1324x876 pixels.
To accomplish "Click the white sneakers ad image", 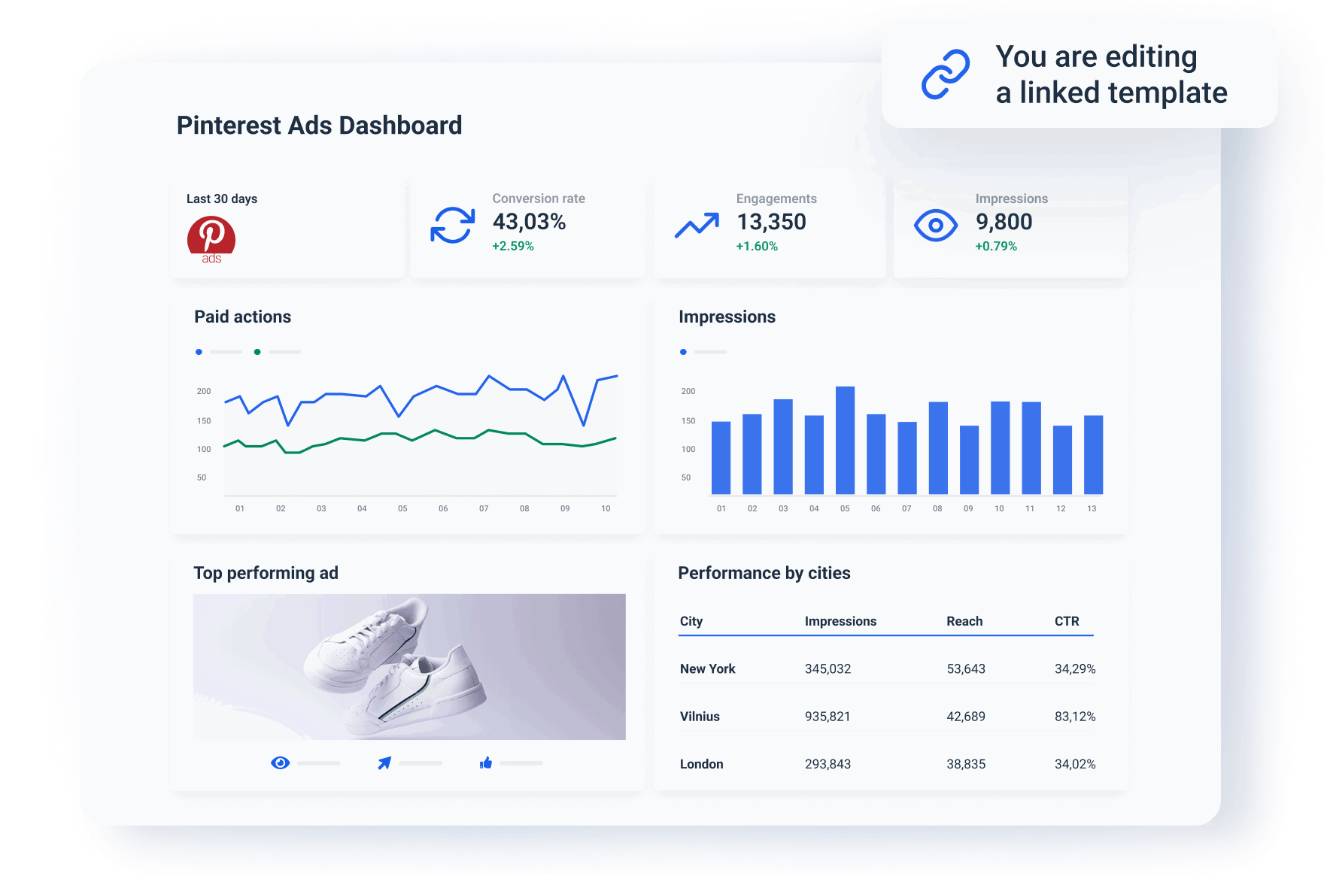I will click(x=409, y=666).
